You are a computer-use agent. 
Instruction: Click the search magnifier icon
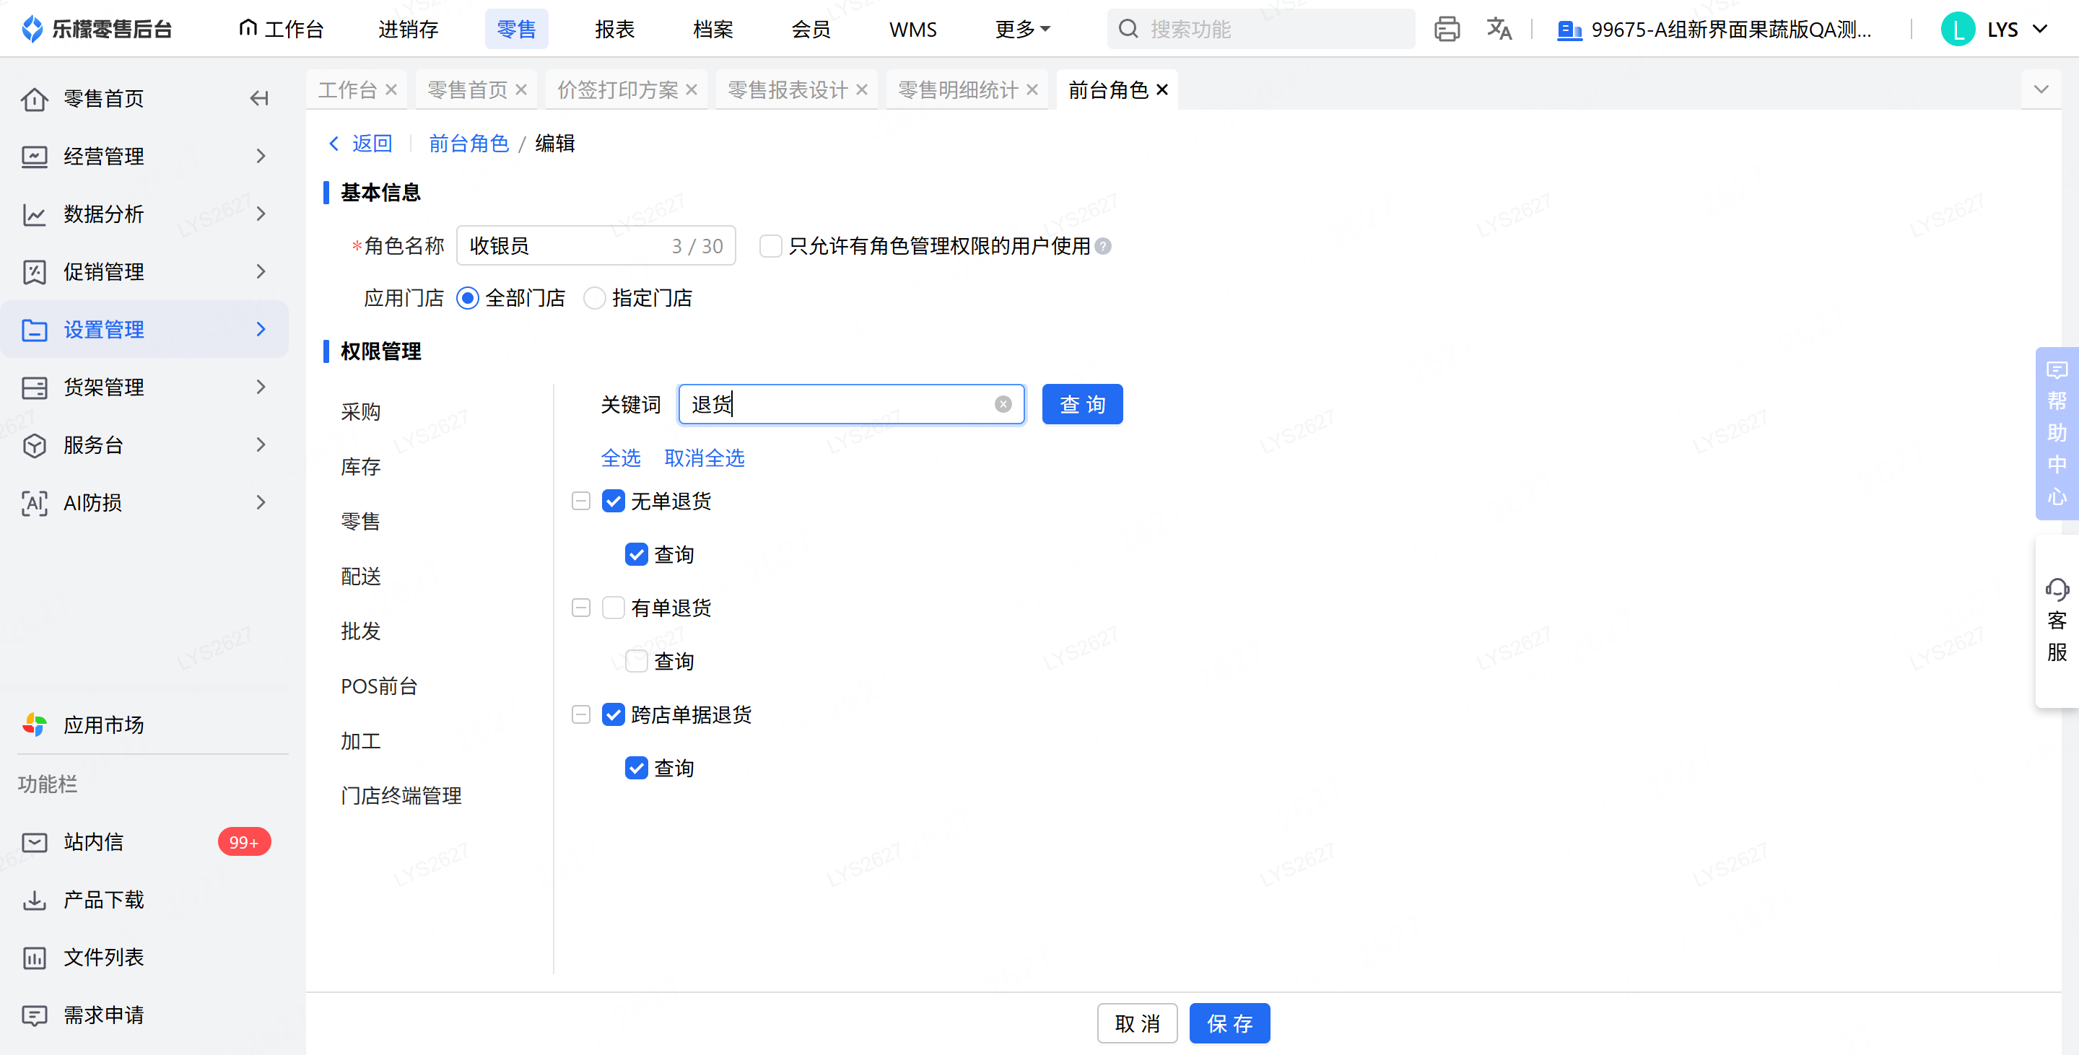[x=1128, y=29]
